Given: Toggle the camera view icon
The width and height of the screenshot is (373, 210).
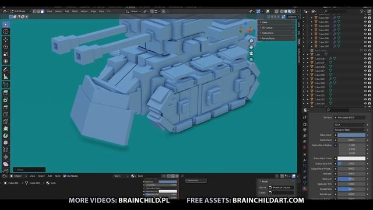Looking at the screenshot, I should point(251,53).
